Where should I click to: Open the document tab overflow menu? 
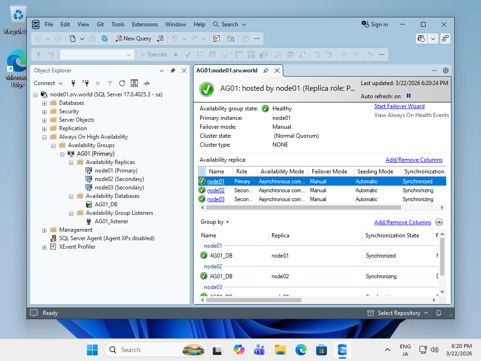pyautogui.click(x=434, y=71)
